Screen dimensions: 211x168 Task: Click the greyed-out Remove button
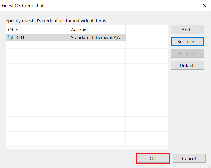coord(187,54)
